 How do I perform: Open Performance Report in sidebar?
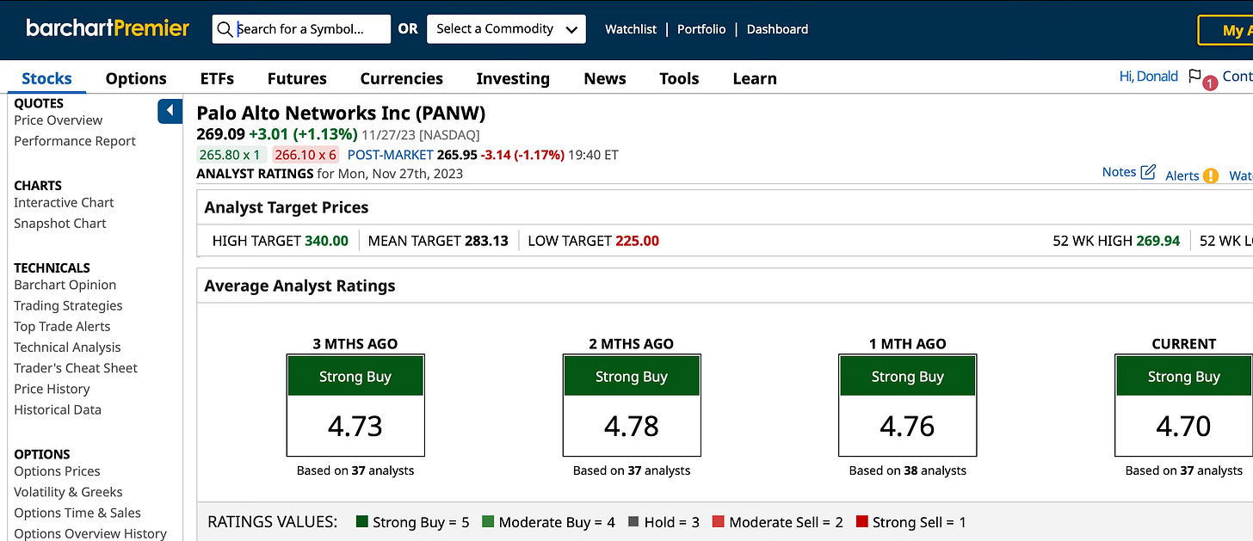(x=75, y=141)
